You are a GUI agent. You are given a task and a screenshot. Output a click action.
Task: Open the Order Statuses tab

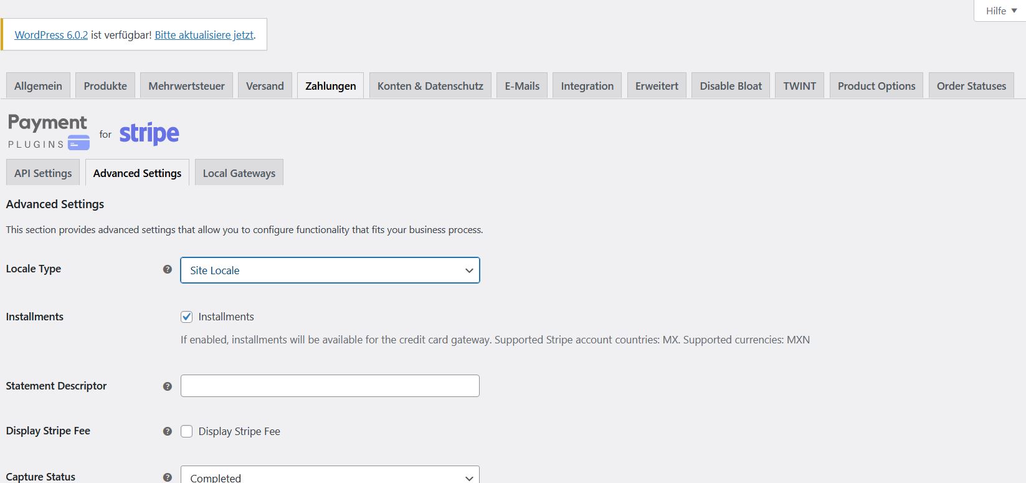[971, 85]
